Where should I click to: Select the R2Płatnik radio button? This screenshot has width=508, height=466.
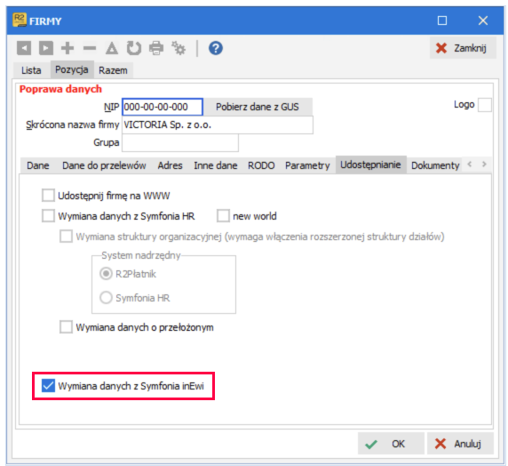click(x=106, y=274)
